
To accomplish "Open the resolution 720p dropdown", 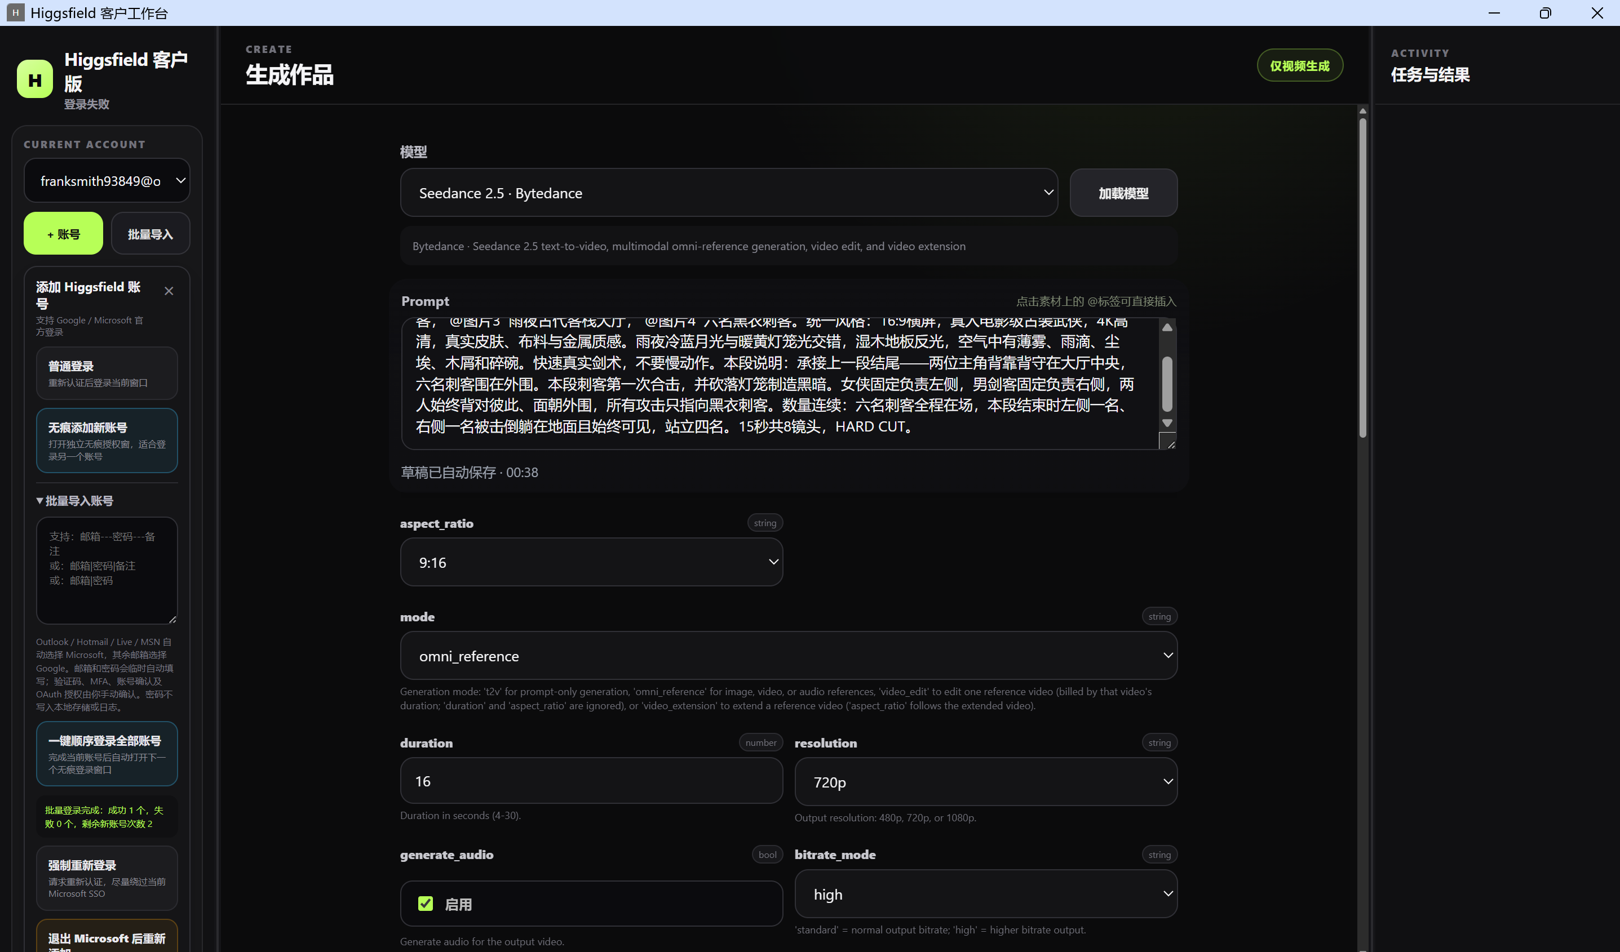I will pyautogui.click(x=986, y=782).
